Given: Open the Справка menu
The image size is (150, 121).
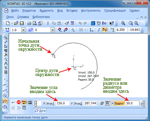Looking at the screenshot, I should (23, 17).
